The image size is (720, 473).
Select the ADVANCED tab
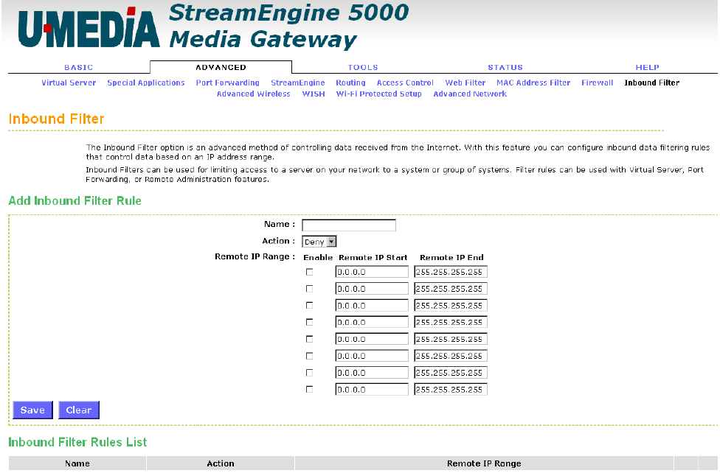pyautogui.click(x=221, y=68)
